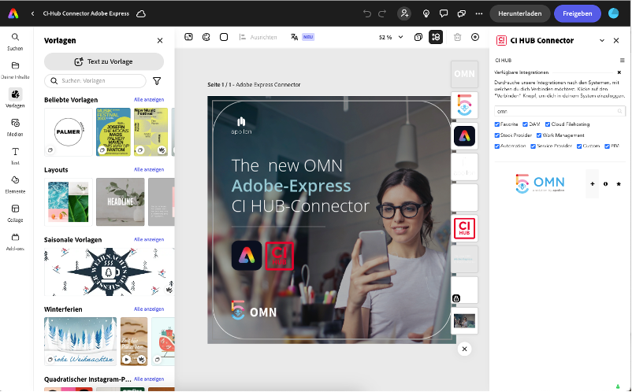Open the 52 % zoom dropdown
This screenshot has height=392, width=632.
tap(391, 37)
